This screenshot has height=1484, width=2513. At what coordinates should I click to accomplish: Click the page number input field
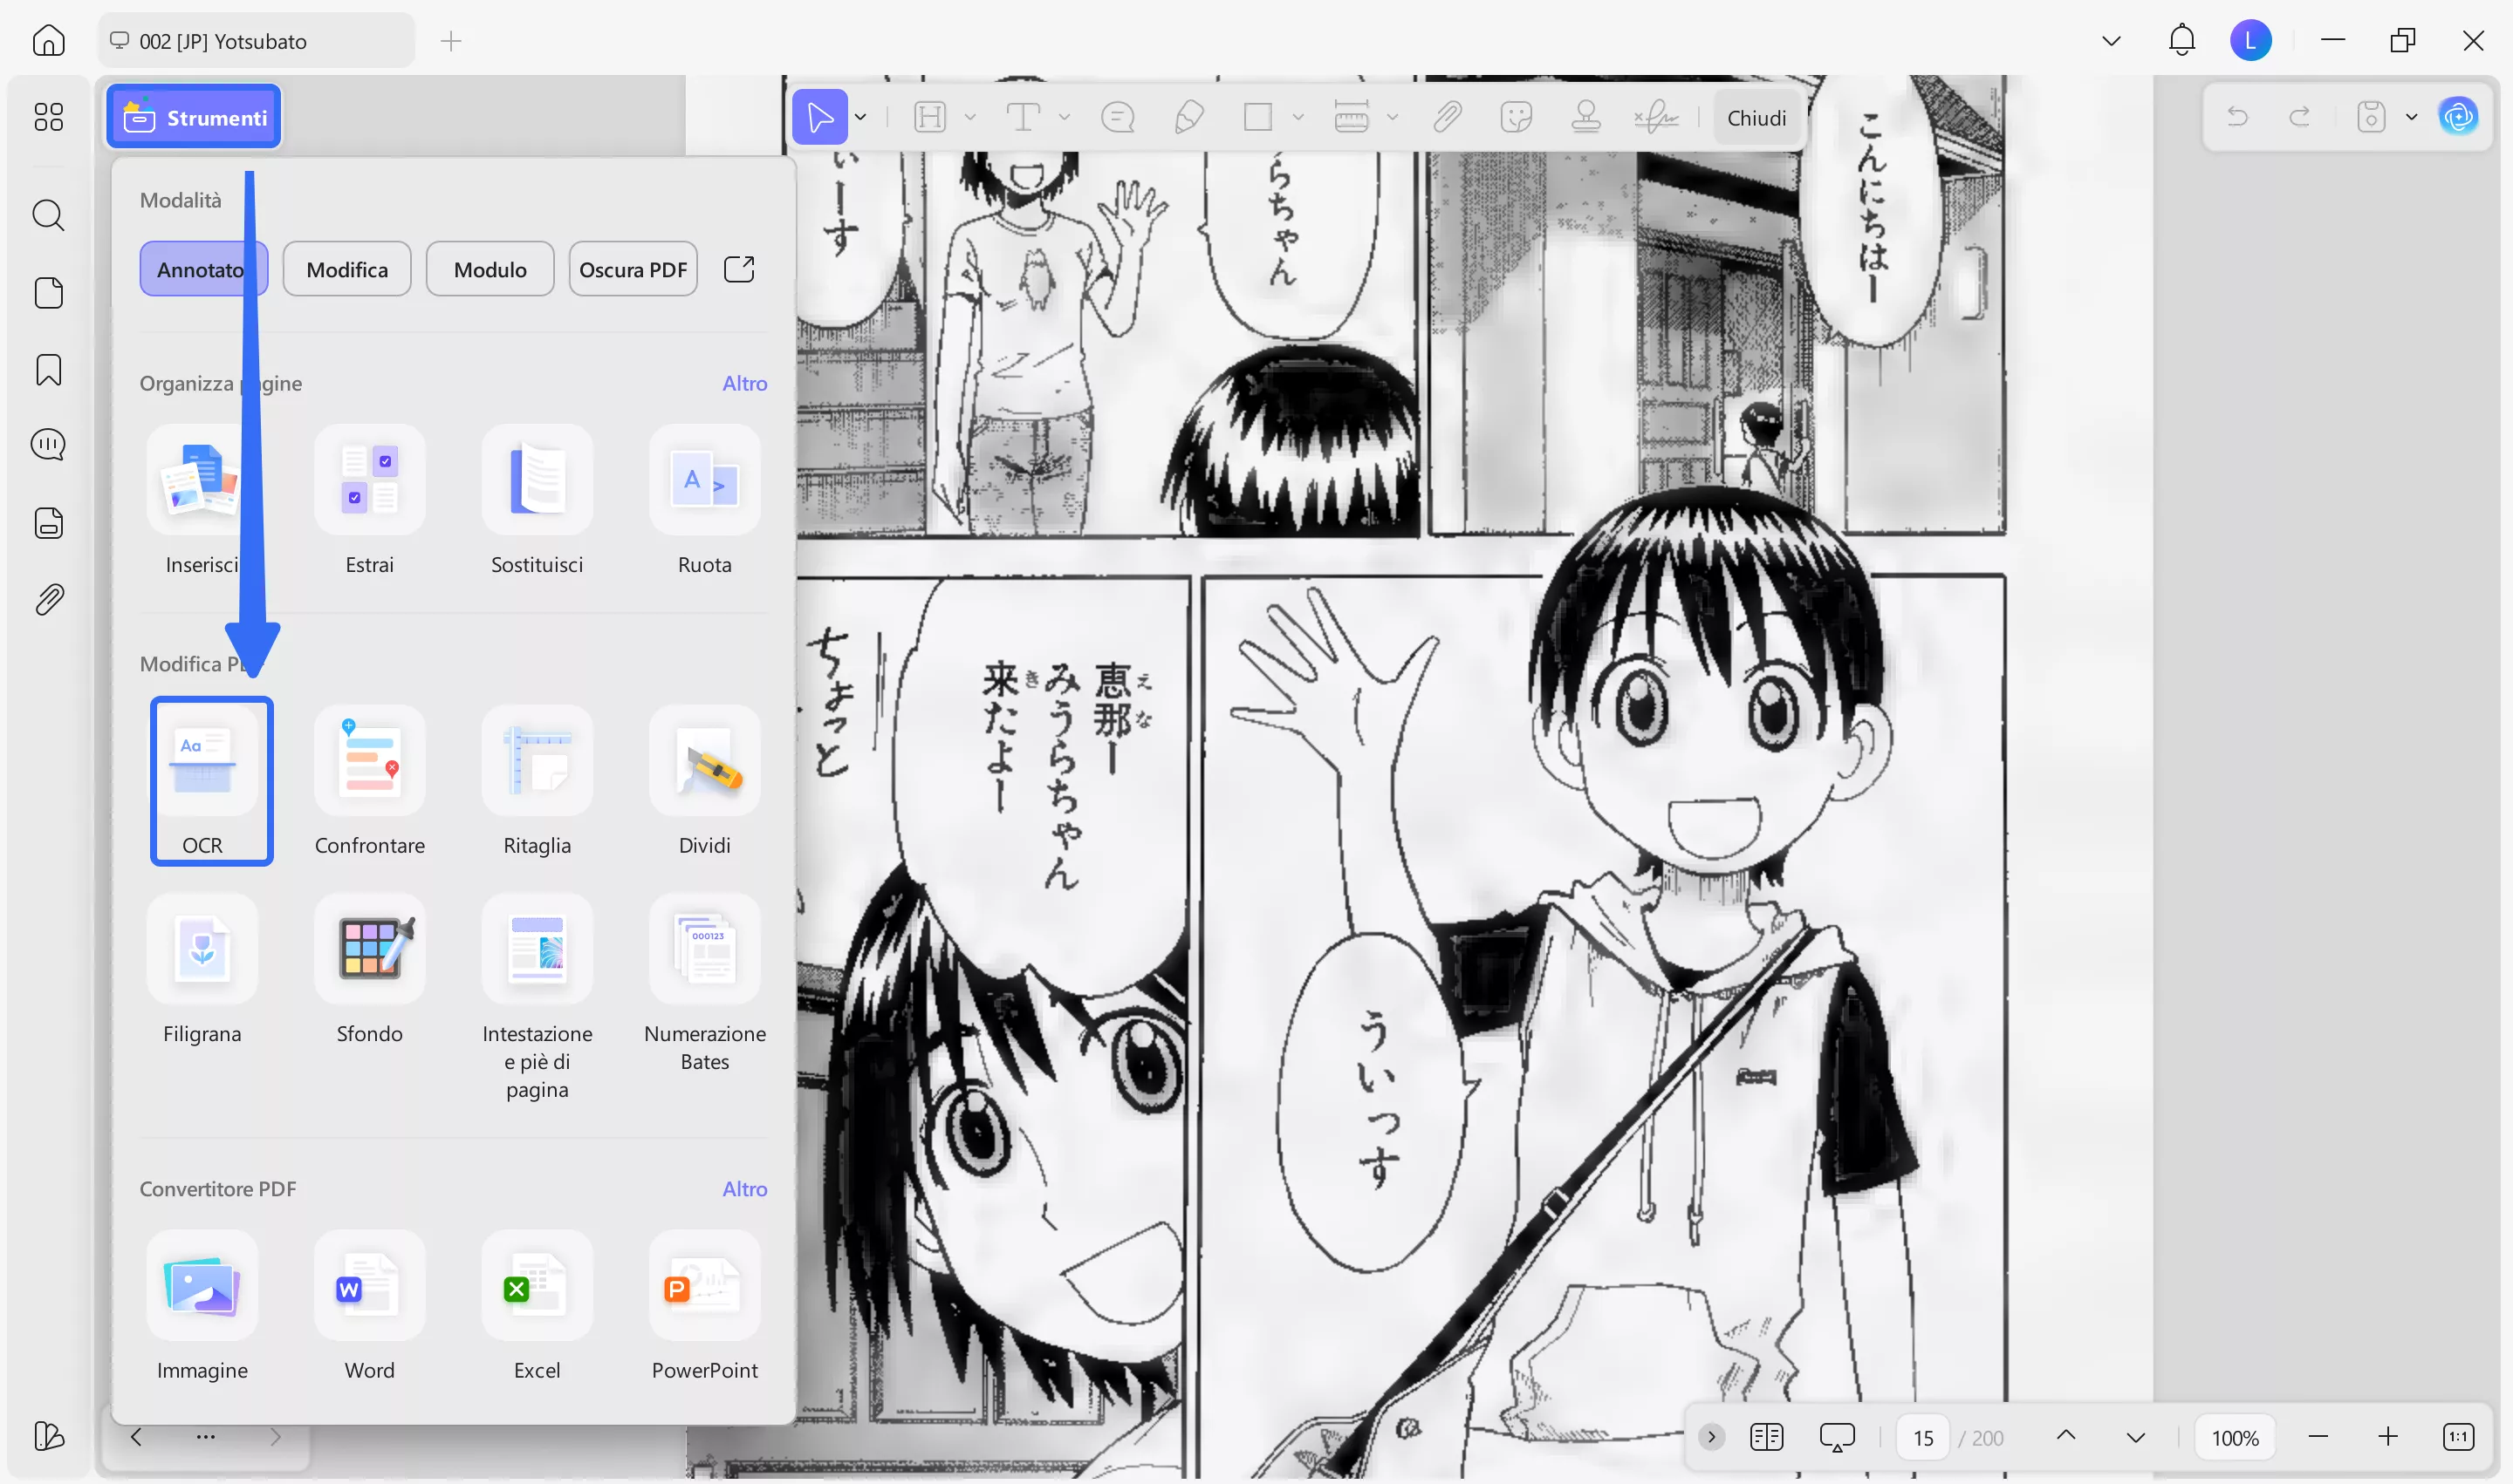[x=1922, y=1437]
